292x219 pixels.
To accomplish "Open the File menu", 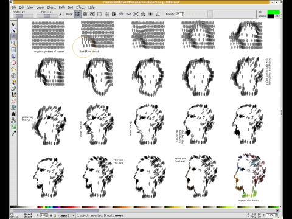I will click(x=14, y=7).
